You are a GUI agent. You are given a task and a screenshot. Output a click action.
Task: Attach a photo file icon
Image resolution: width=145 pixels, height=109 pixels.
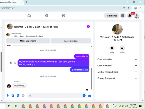(x=13, y=96)
